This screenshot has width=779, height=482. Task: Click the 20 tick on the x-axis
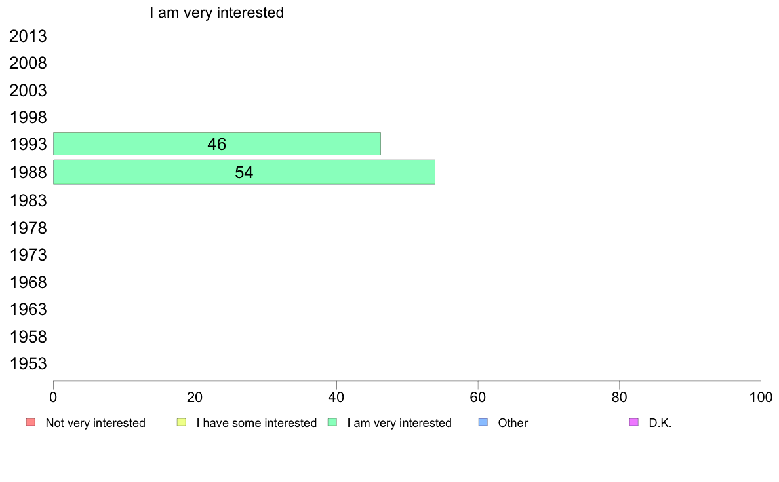[195, 397]
